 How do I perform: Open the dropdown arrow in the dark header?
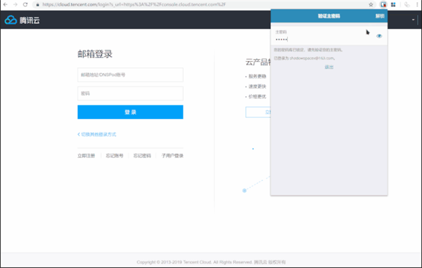coord(413,20)
